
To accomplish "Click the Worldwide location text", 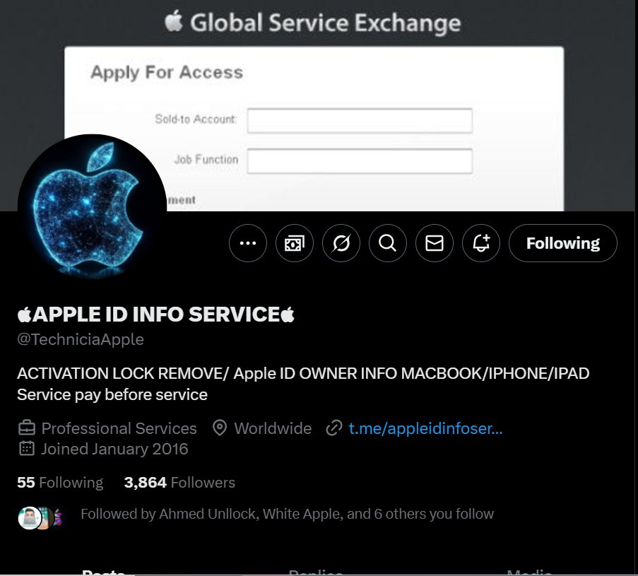I will [273, 428].
